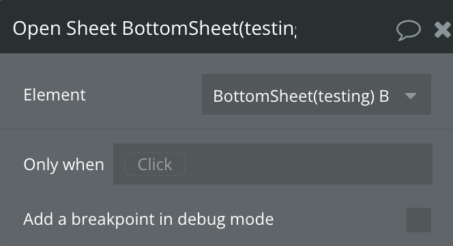Focus the empty Only when expression field
This screenshot has width=453, height=246.
click(273, 164)
